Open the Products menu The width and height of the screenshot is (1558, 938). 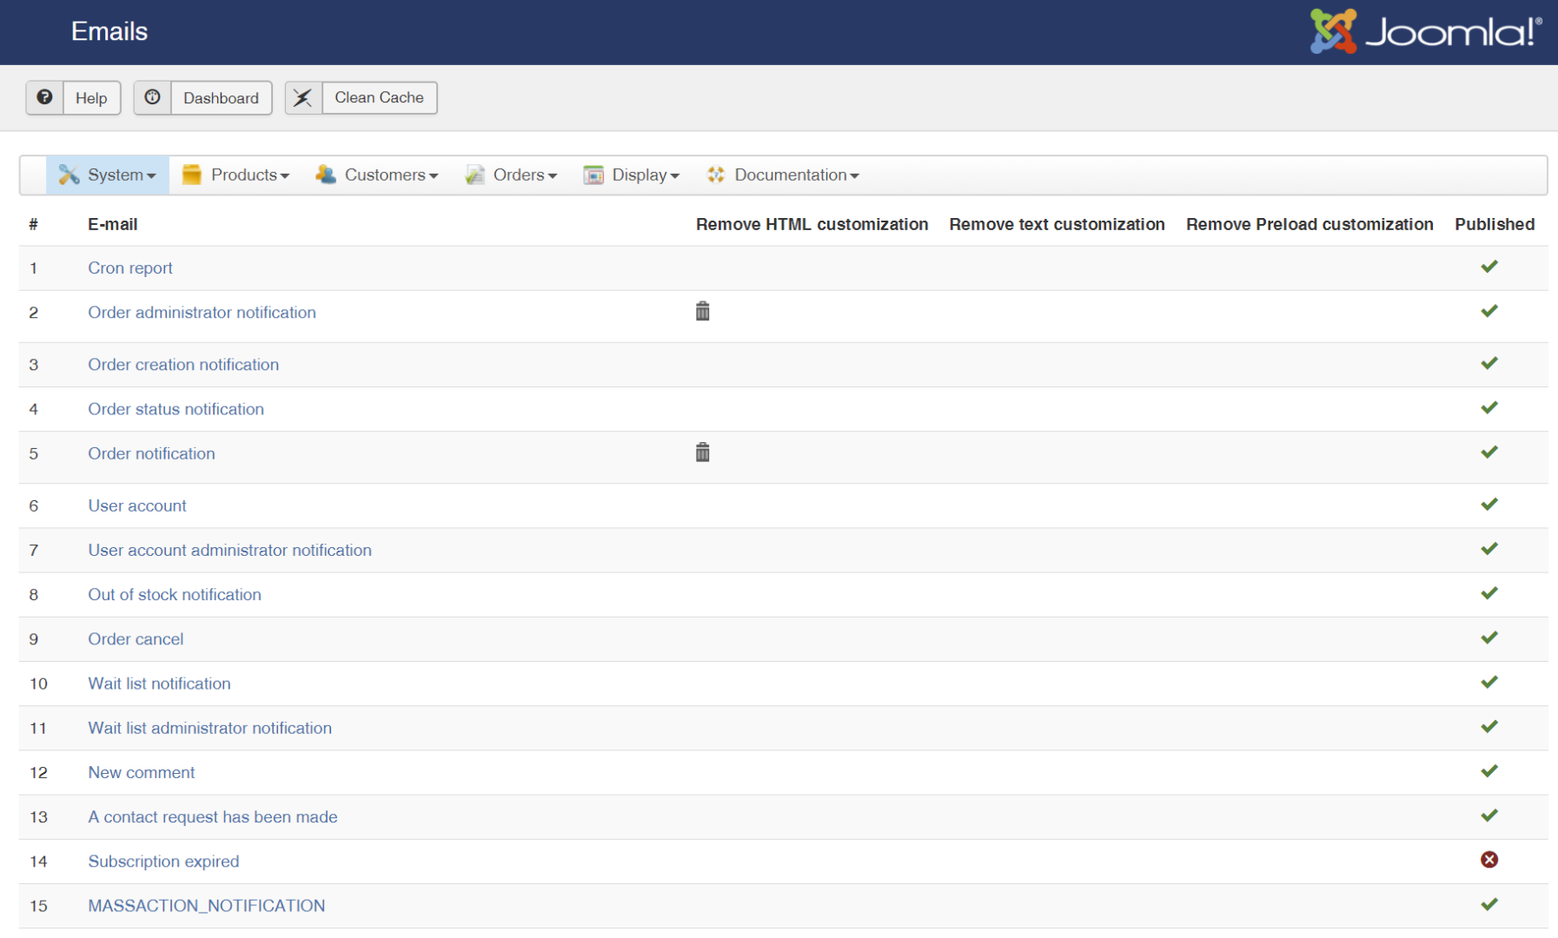pos(235,175)
